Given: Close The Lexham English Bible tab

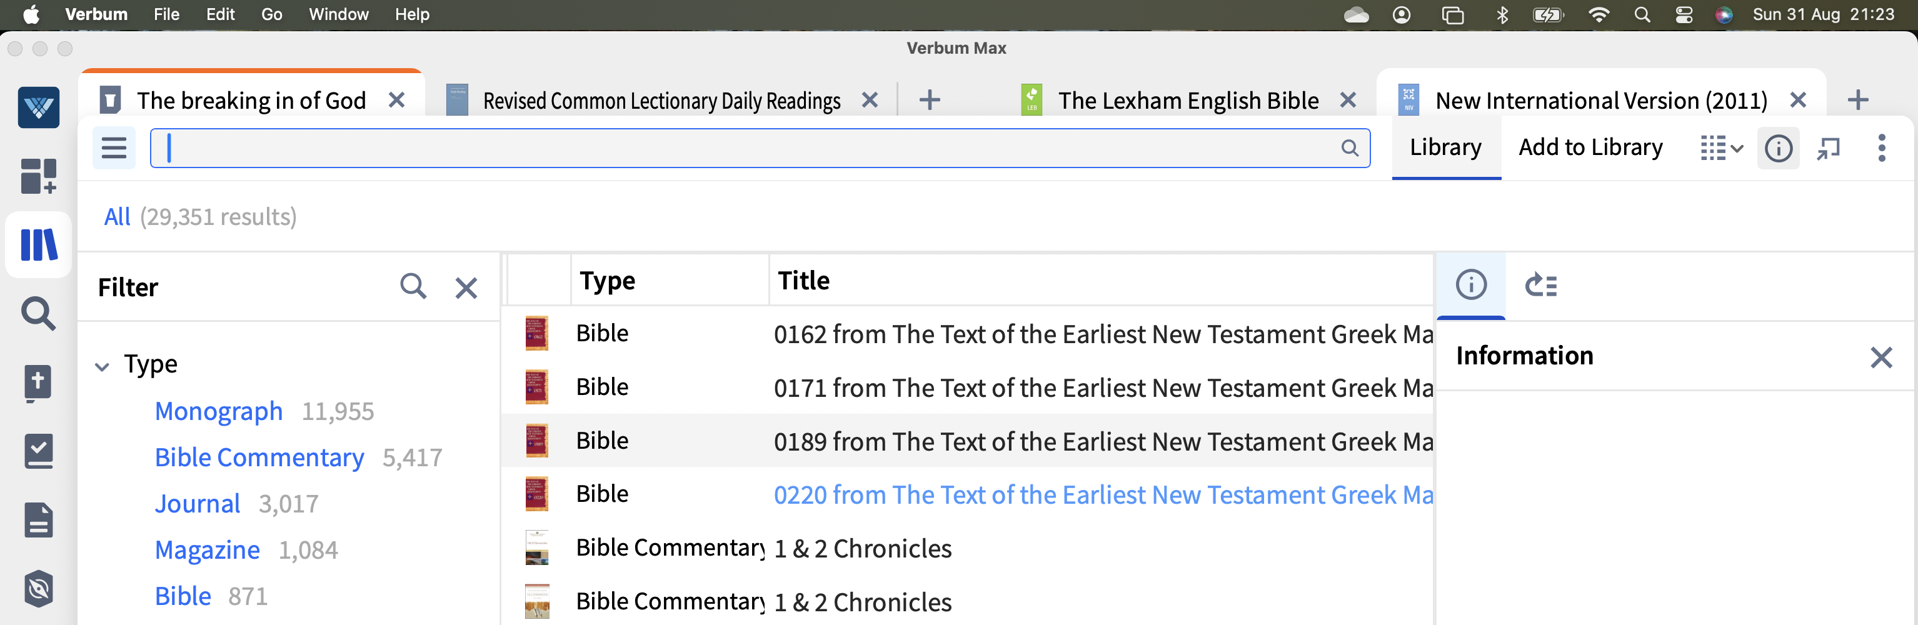Looking at the screenshot, I should (1348, 101).
